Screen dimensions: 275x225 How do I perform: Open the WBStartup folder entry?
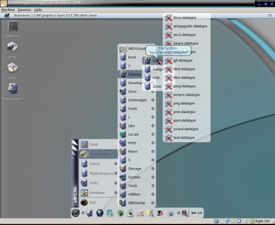pyautogui.click(x=137, y=203)
